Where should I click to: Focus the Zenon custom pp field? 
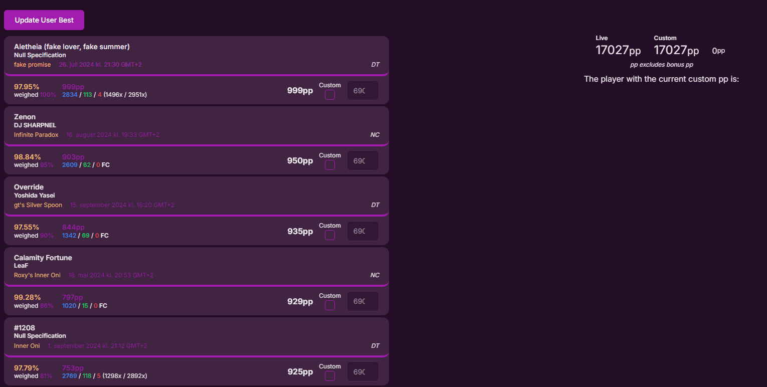pyautogui.click(x=362, y=161)
